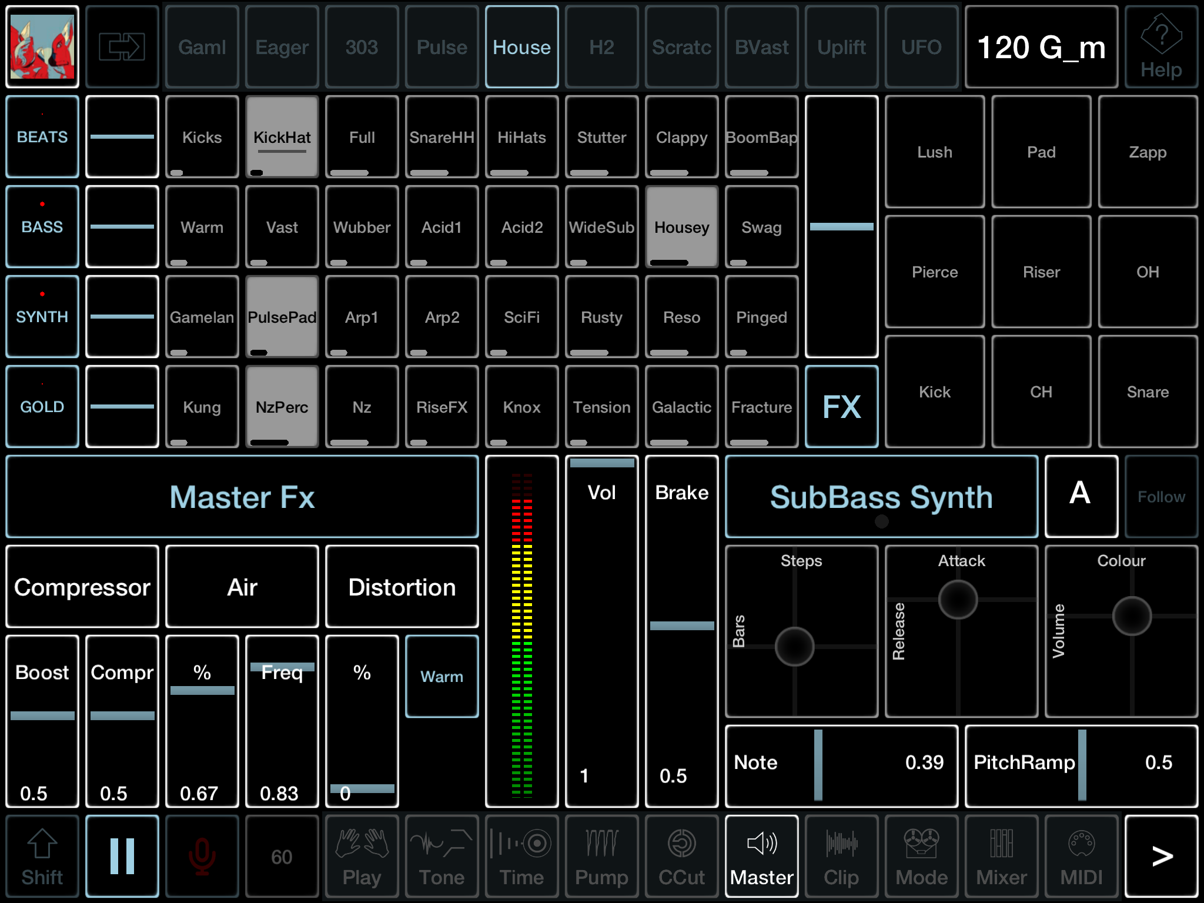
Task: Open the tempo and key selector
Action: pos(1041,47)
